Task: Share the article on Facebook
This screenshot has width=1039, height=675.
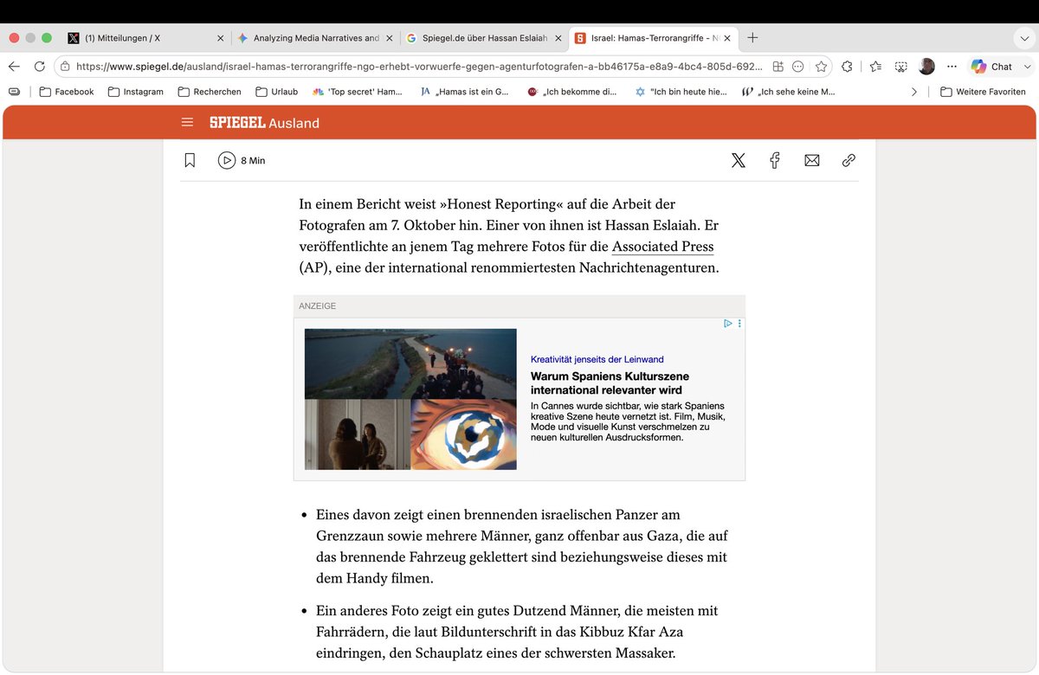Action: click(x=775, y=160)
